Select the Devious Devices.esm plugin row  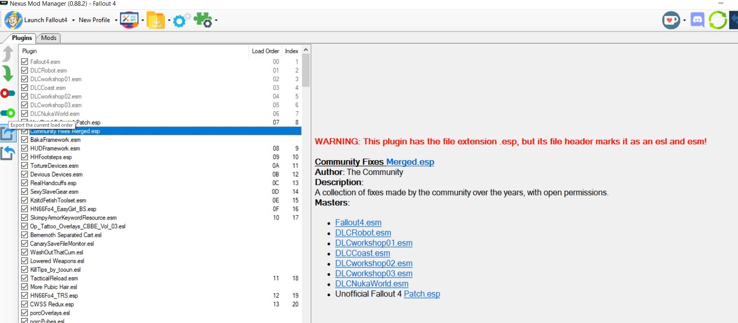click(161, 174)
